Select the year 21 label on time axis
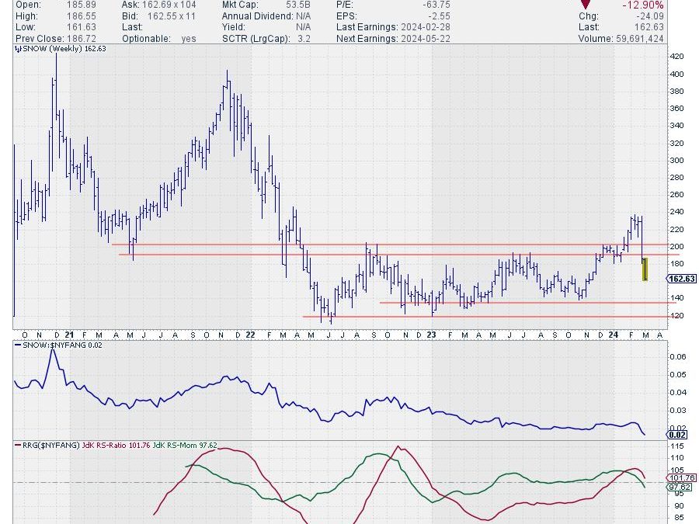The image size is (699, 524). [x=69, y=335]
